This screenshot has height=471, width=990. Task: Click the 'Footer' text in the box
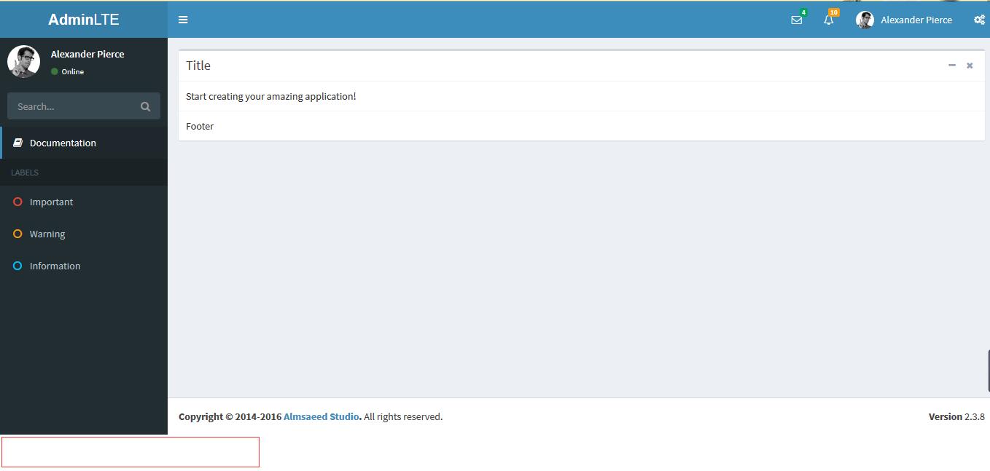(x=200, y=126)
